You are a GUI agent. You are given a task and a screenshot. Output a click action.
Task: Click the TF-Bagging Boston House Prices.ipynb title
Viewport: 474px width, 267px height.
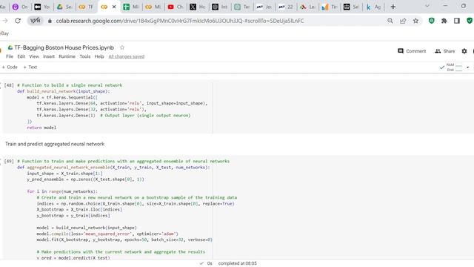[64, 47]
